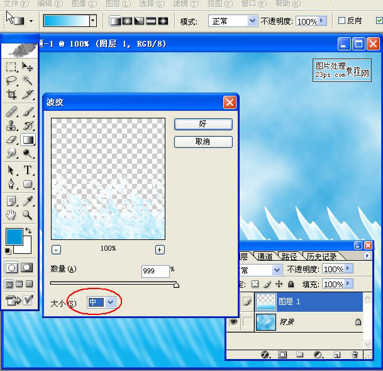Switch to Quick Mask mode
383x371 pixels.
pos(27,268)
